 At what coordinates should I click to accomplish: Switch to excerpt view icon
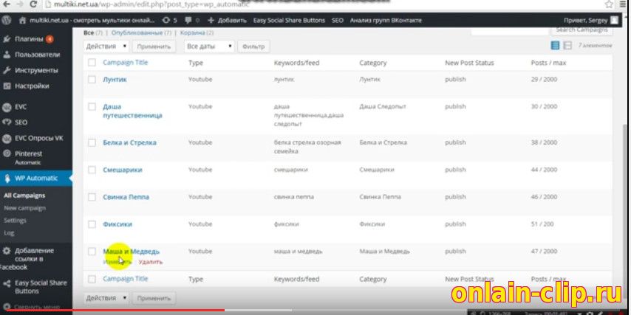click(x=567, y=46)
